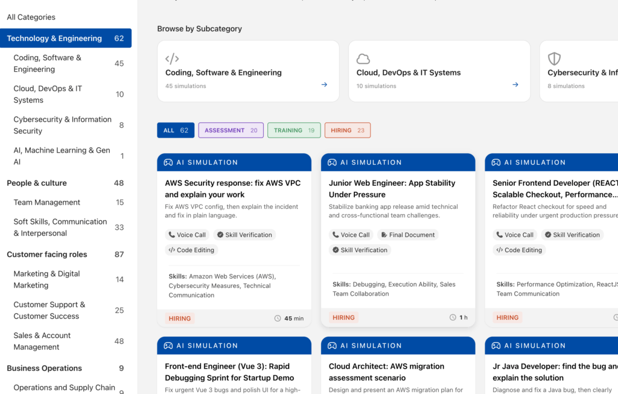Click the cloud icon in Cloud, DevOps card
Image resolution: width=618 pixels, height=394 pixels.
tap(363, 59)
